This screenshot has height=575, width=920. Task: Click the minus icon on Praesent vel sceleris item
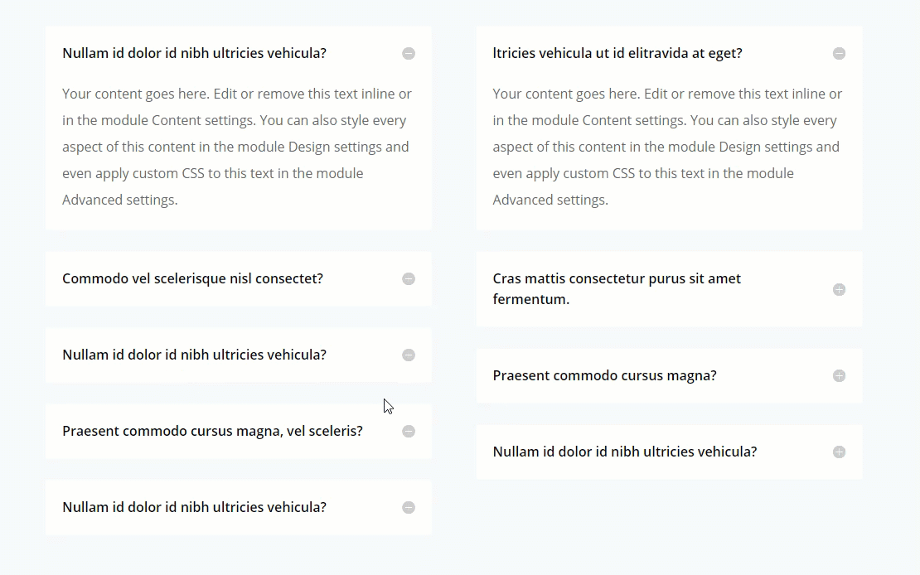(408, 431)
